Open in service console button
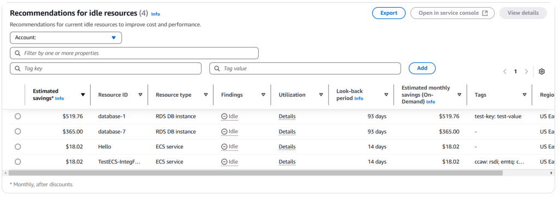Image resolution: width=559 pixels, height=197 pixels. tap(453, 13)
